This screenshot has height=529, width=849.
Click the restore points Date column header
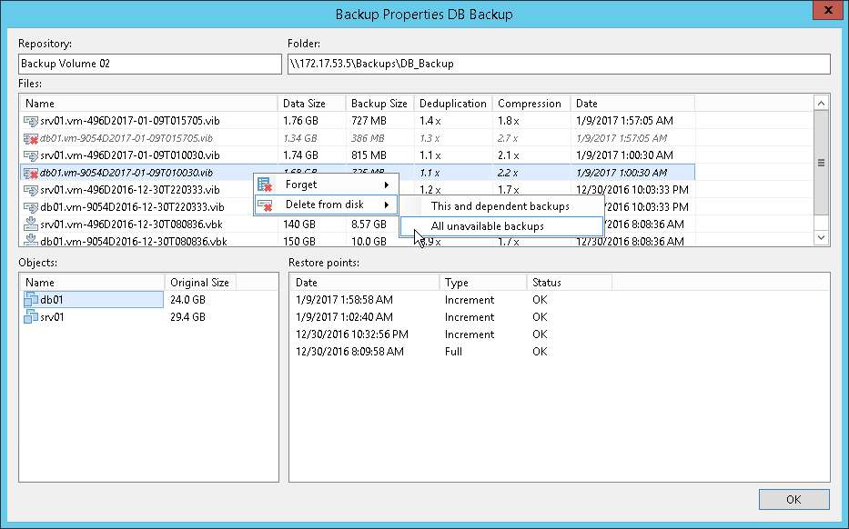pyautogui.click(x=365, y=283)
